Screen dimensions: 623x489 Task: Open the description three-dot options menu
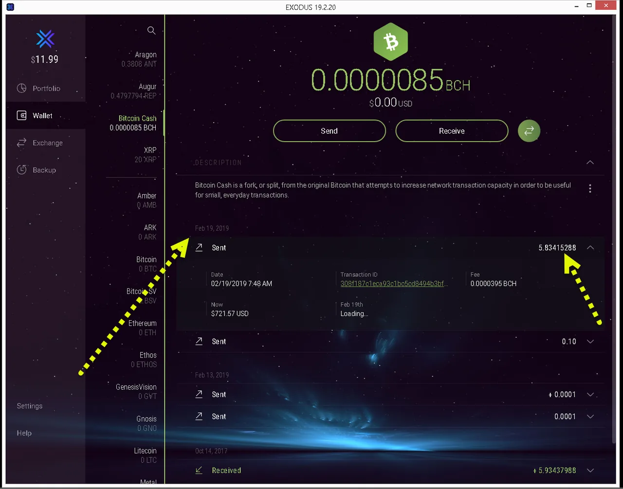pos(590,189)
